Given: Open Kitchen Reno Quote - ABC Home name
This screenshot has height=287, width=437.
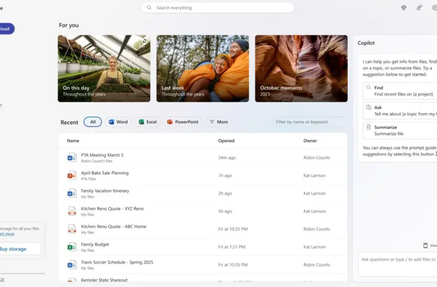Looking at the screenshot, I should tap(113, 227).
